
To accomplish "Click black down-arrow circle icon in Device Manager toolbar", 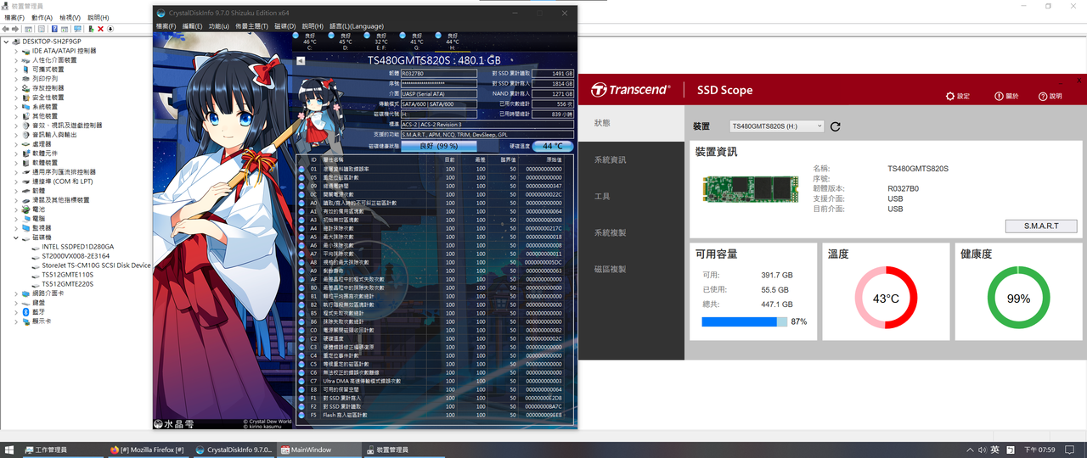I will (110, 29).
